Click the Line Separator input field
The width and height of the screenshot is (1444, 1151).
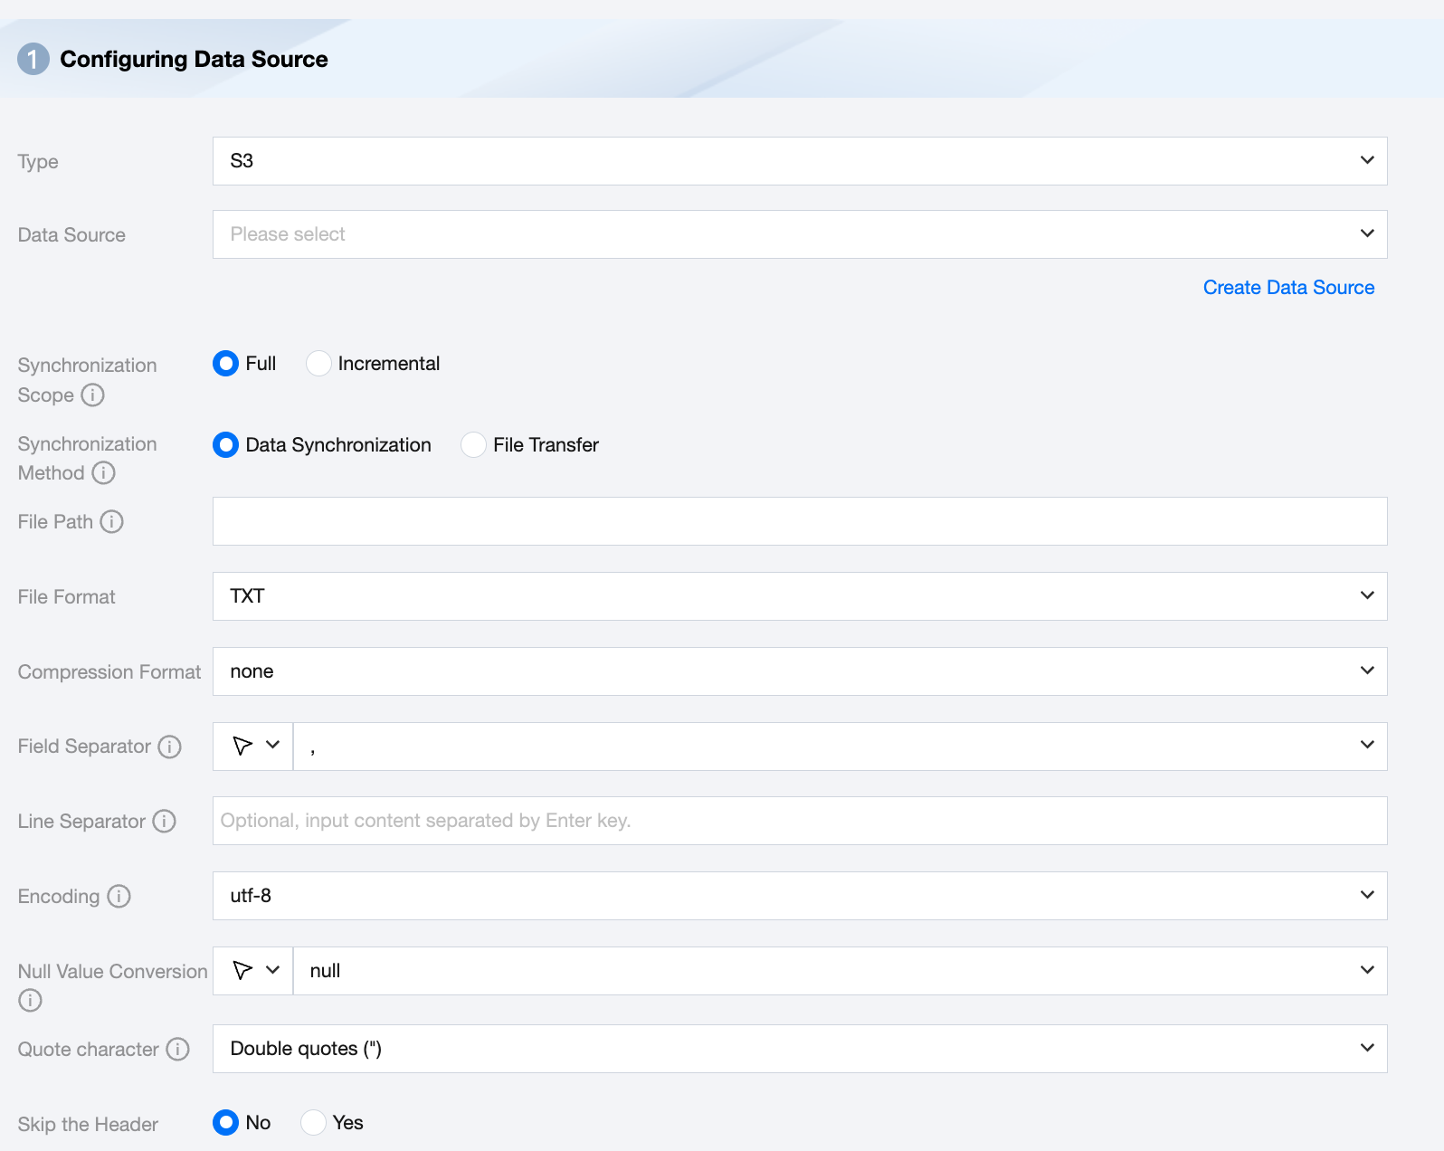pyautogui.click(x=799, y=821)
